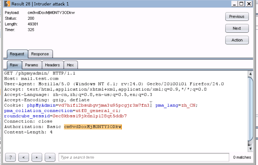Click the phpMyAdmin cookie value
The width and height of the screenshot is (258, 165).
click(x=104, y=105)
